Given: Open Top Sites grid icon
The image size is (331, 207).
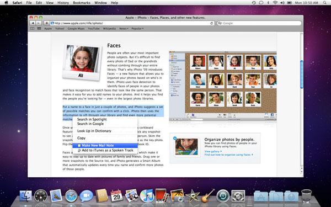Looking at the screenshot, I should (x=39, y=28).
